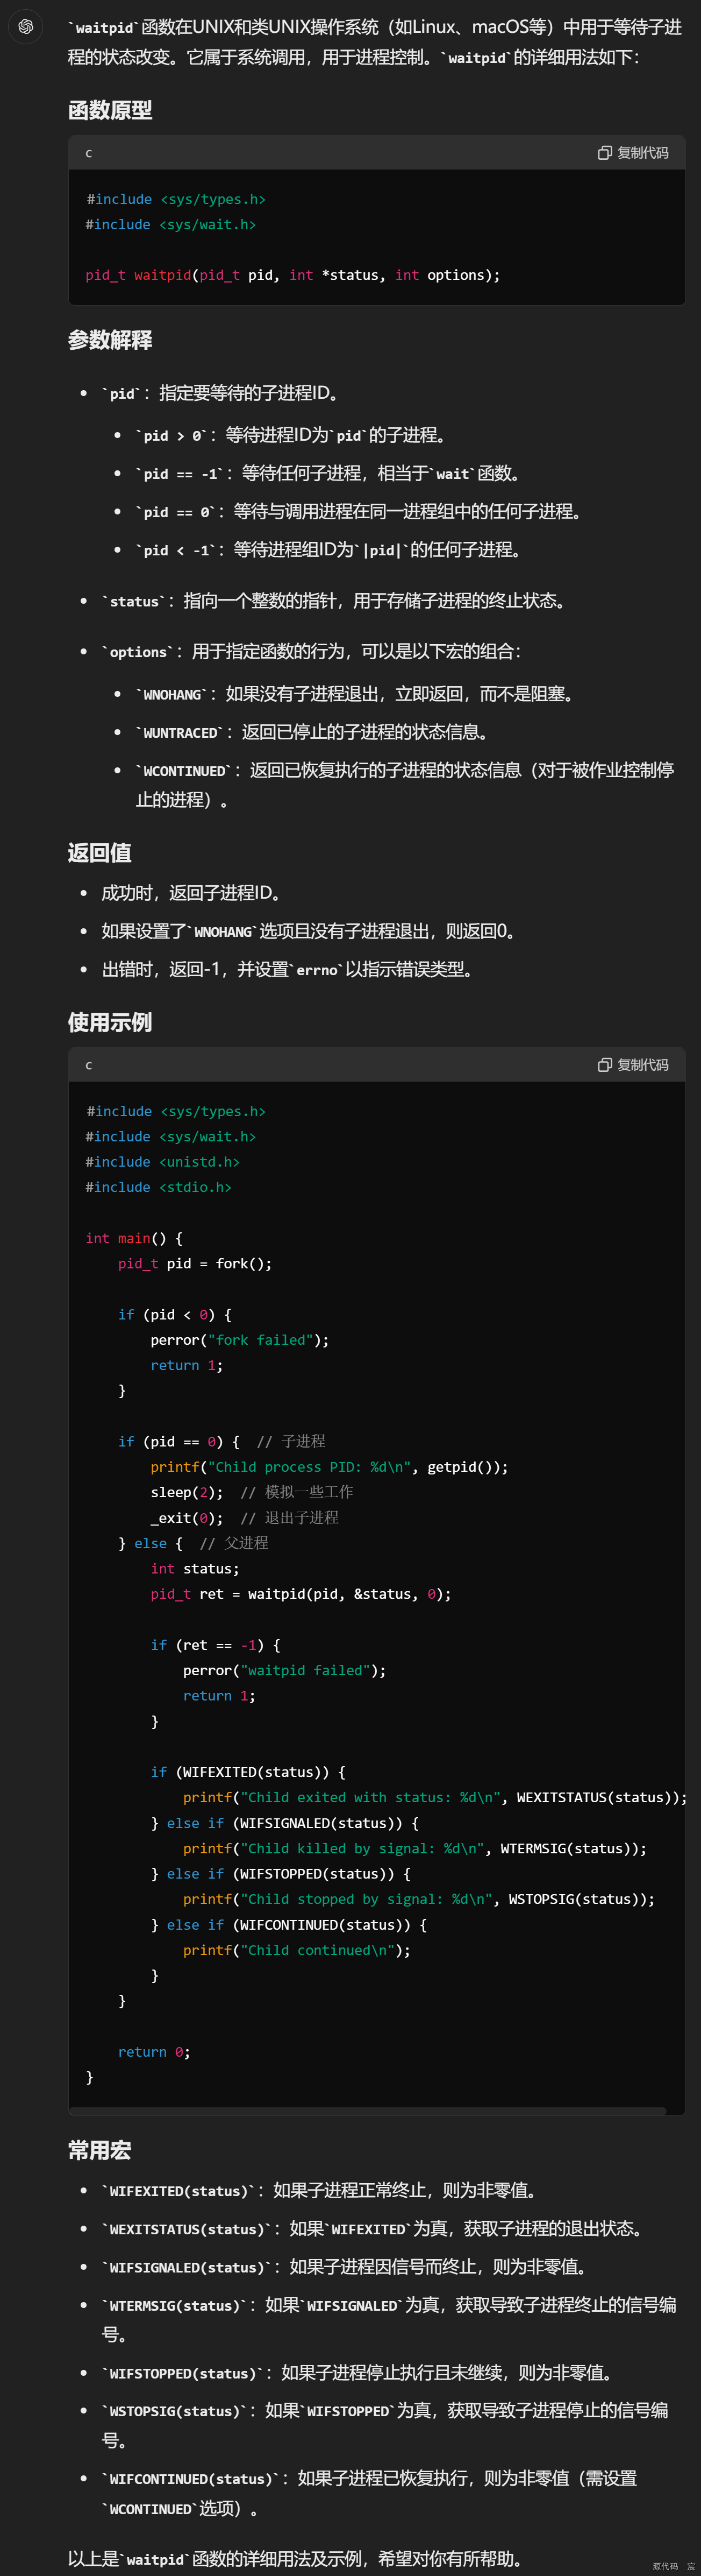Click the ChatGPT logo avatar icon
701x2576 pixels.
point(26,27)
